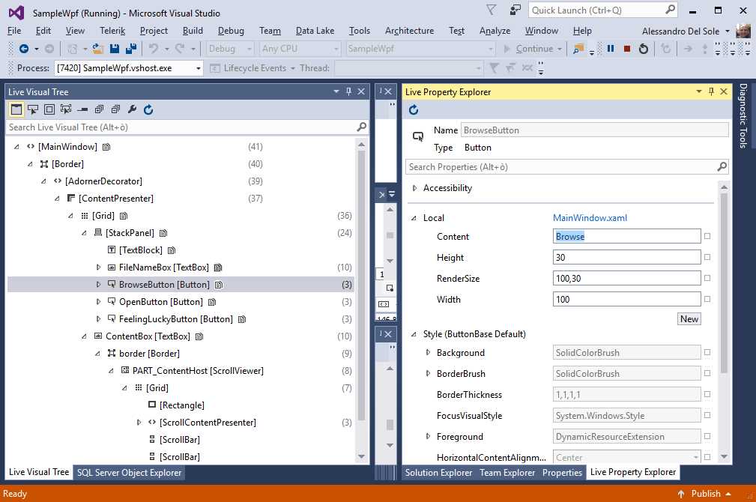Open the Debug menu
Image resolution: width=756 pixels, height=502 pixels.
pyautogui.click(x=231, y=31)
